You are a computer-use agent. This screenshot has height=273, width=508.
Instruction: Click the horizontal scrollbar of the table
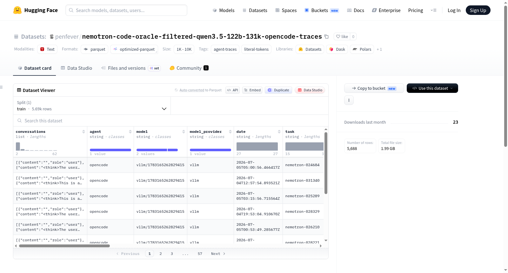click(64, 246)
